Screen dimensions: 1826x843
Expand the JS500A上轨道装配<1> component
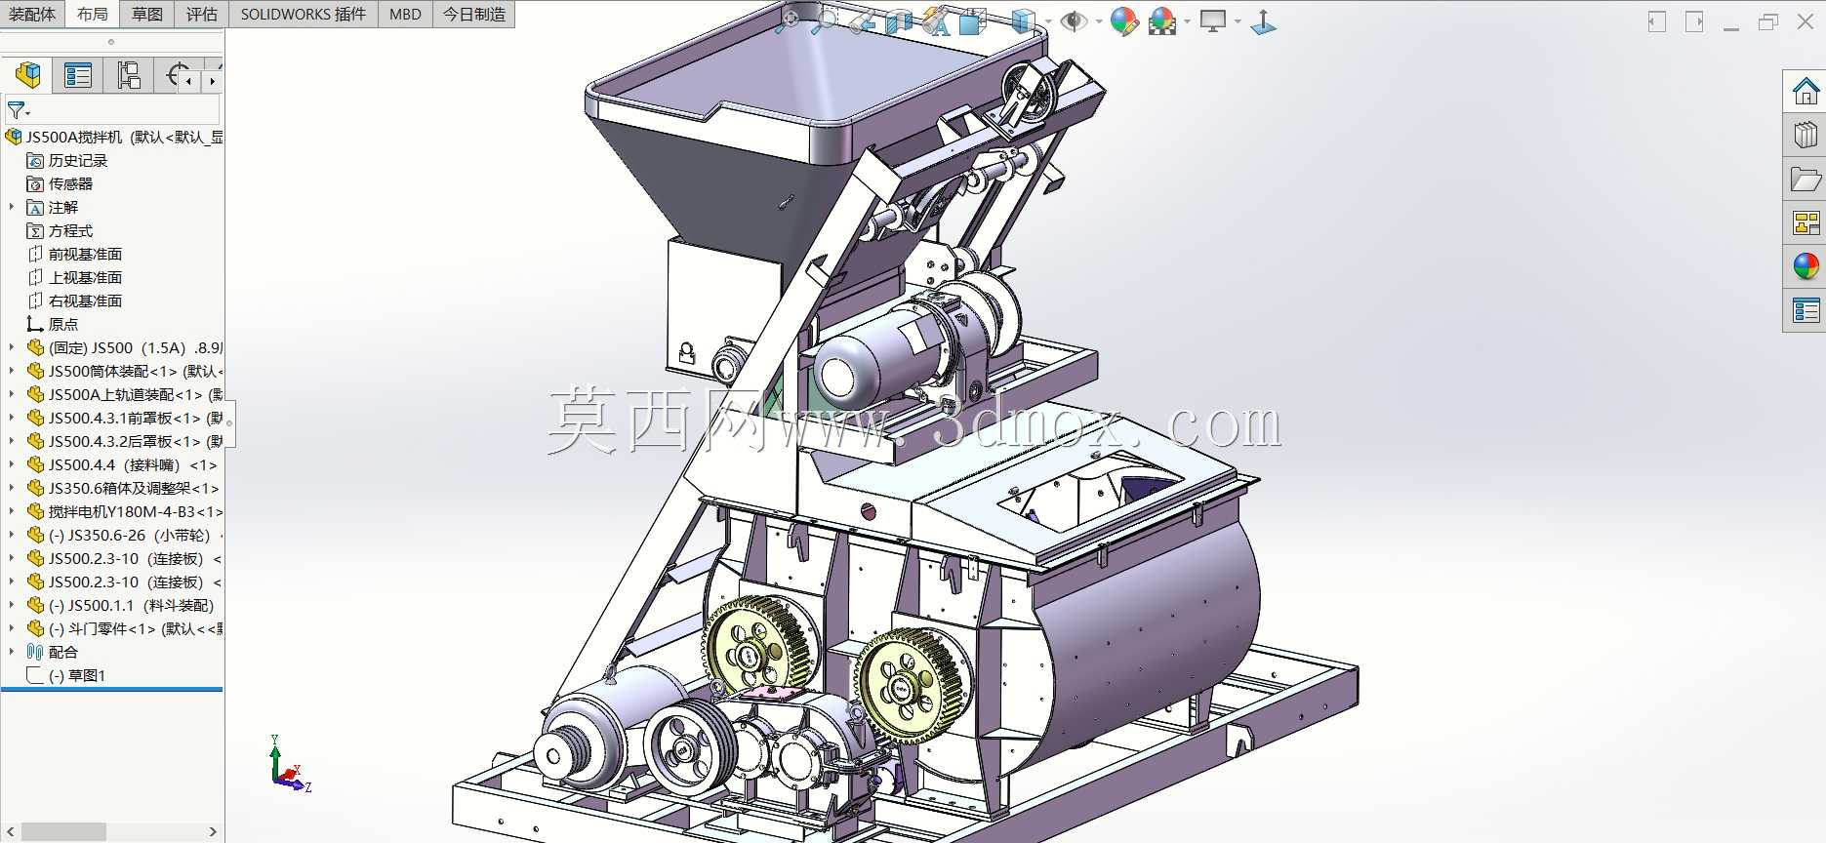(12, 394)
